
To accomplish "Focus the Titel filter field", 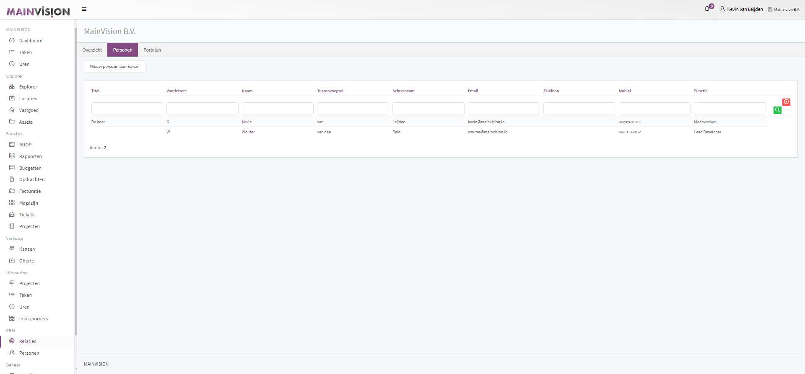I will point(127,109).
